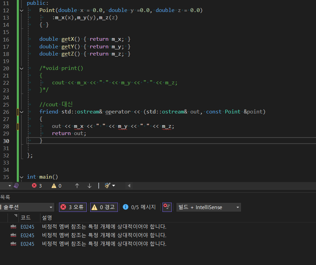Click the '//cout 대신' comment

point(56,104)
